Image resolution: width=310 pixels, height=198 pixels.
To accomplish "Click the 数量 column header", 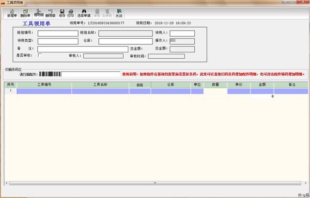I will pos(215,84).
